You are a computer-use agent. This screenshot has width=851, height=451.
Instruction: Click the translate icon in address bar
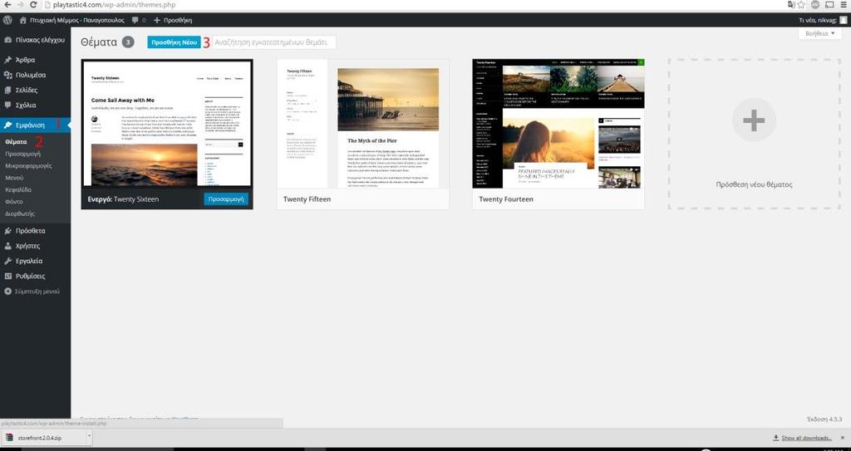click(791, 5)
